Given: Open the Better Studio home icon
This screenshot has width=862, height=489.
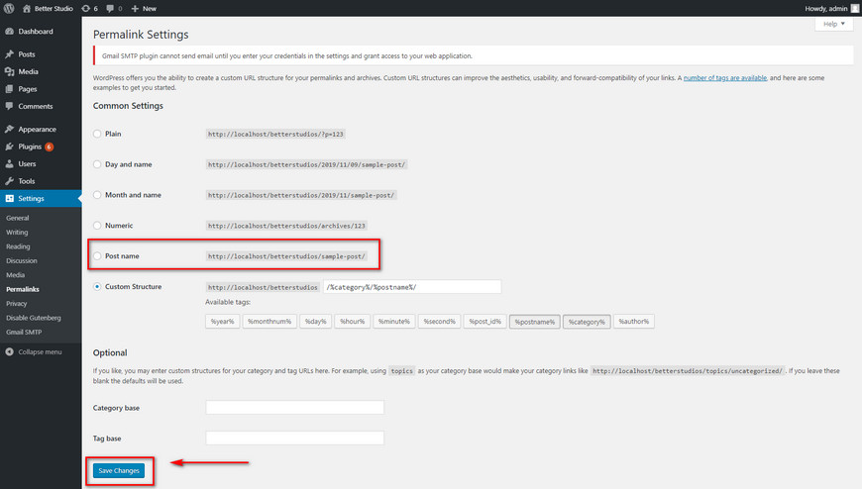Looking at the screenshot, I should click(x=27, y=8).
